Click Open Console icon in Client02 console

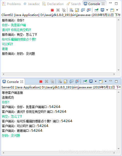click(112, 10)
